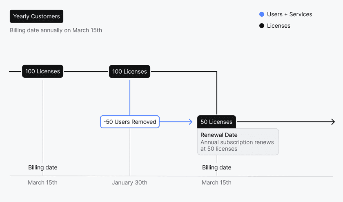Click the 100 Licenses badge above January 30th
The width and height of the screenshot is (343, 202).
(x=129, y=71)
